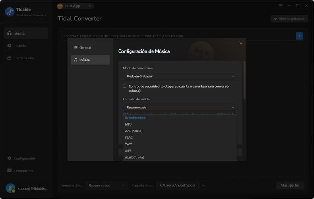
Task: Toggle the Tidal App source switcher arrows
Action: 89,6
